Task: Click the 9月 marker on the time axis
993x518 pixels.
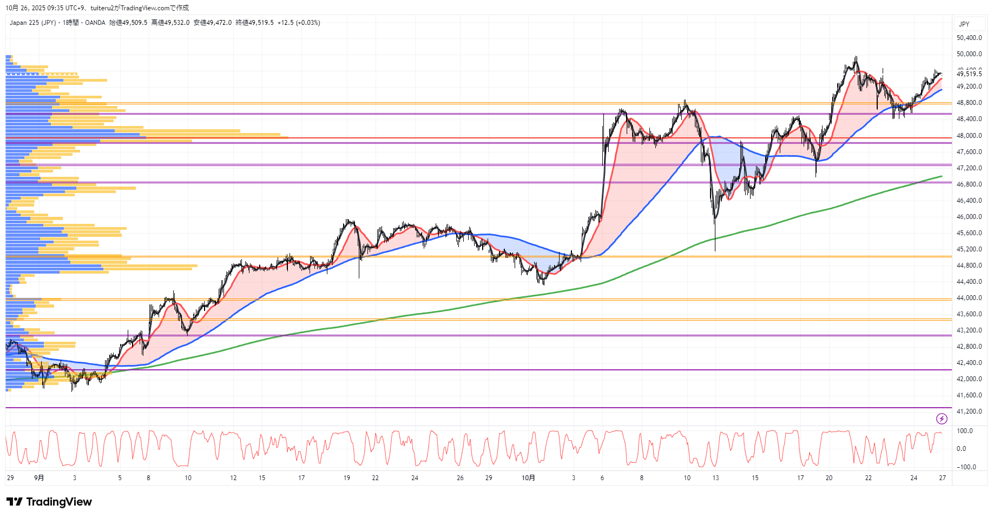Action: click(x=39, y=478)
